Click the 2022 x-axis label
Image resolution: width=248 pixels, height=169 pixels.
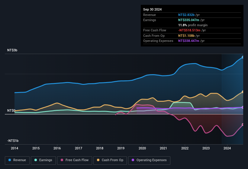pyautogui.click(x=185, y=148)
